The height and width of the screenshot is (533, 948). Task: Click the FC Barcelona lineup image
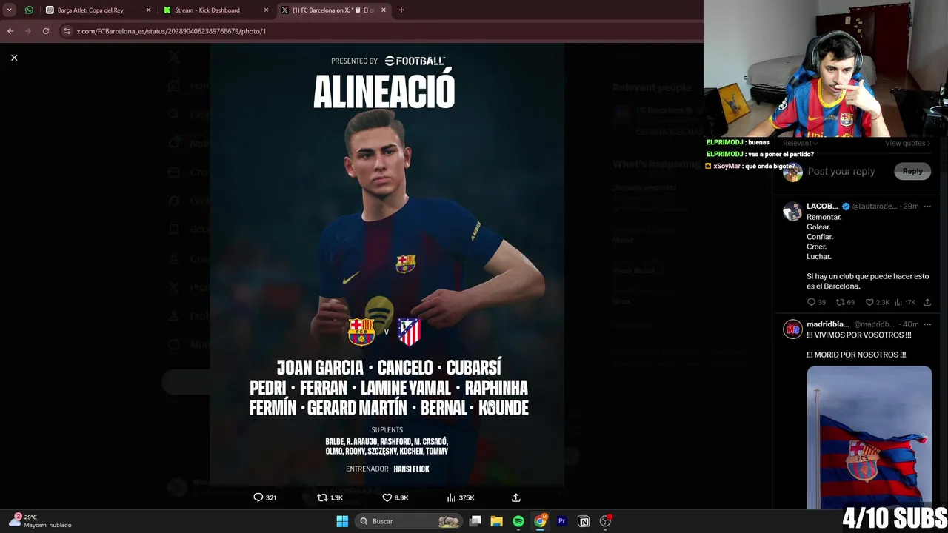coord(387,264)
